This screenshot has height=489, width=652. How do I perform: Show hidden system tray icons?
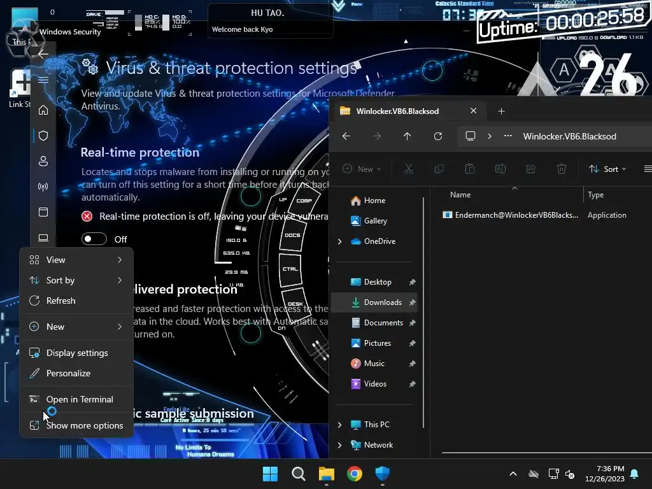point(513,474)
